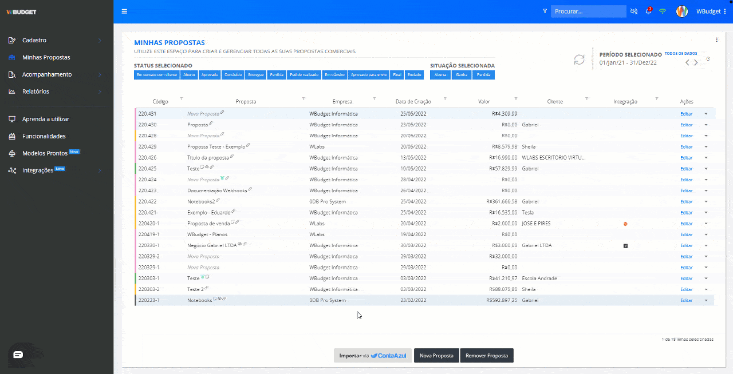Select the Notebooks row 220223-1
The image size is (733, 374).
(424, 300)
